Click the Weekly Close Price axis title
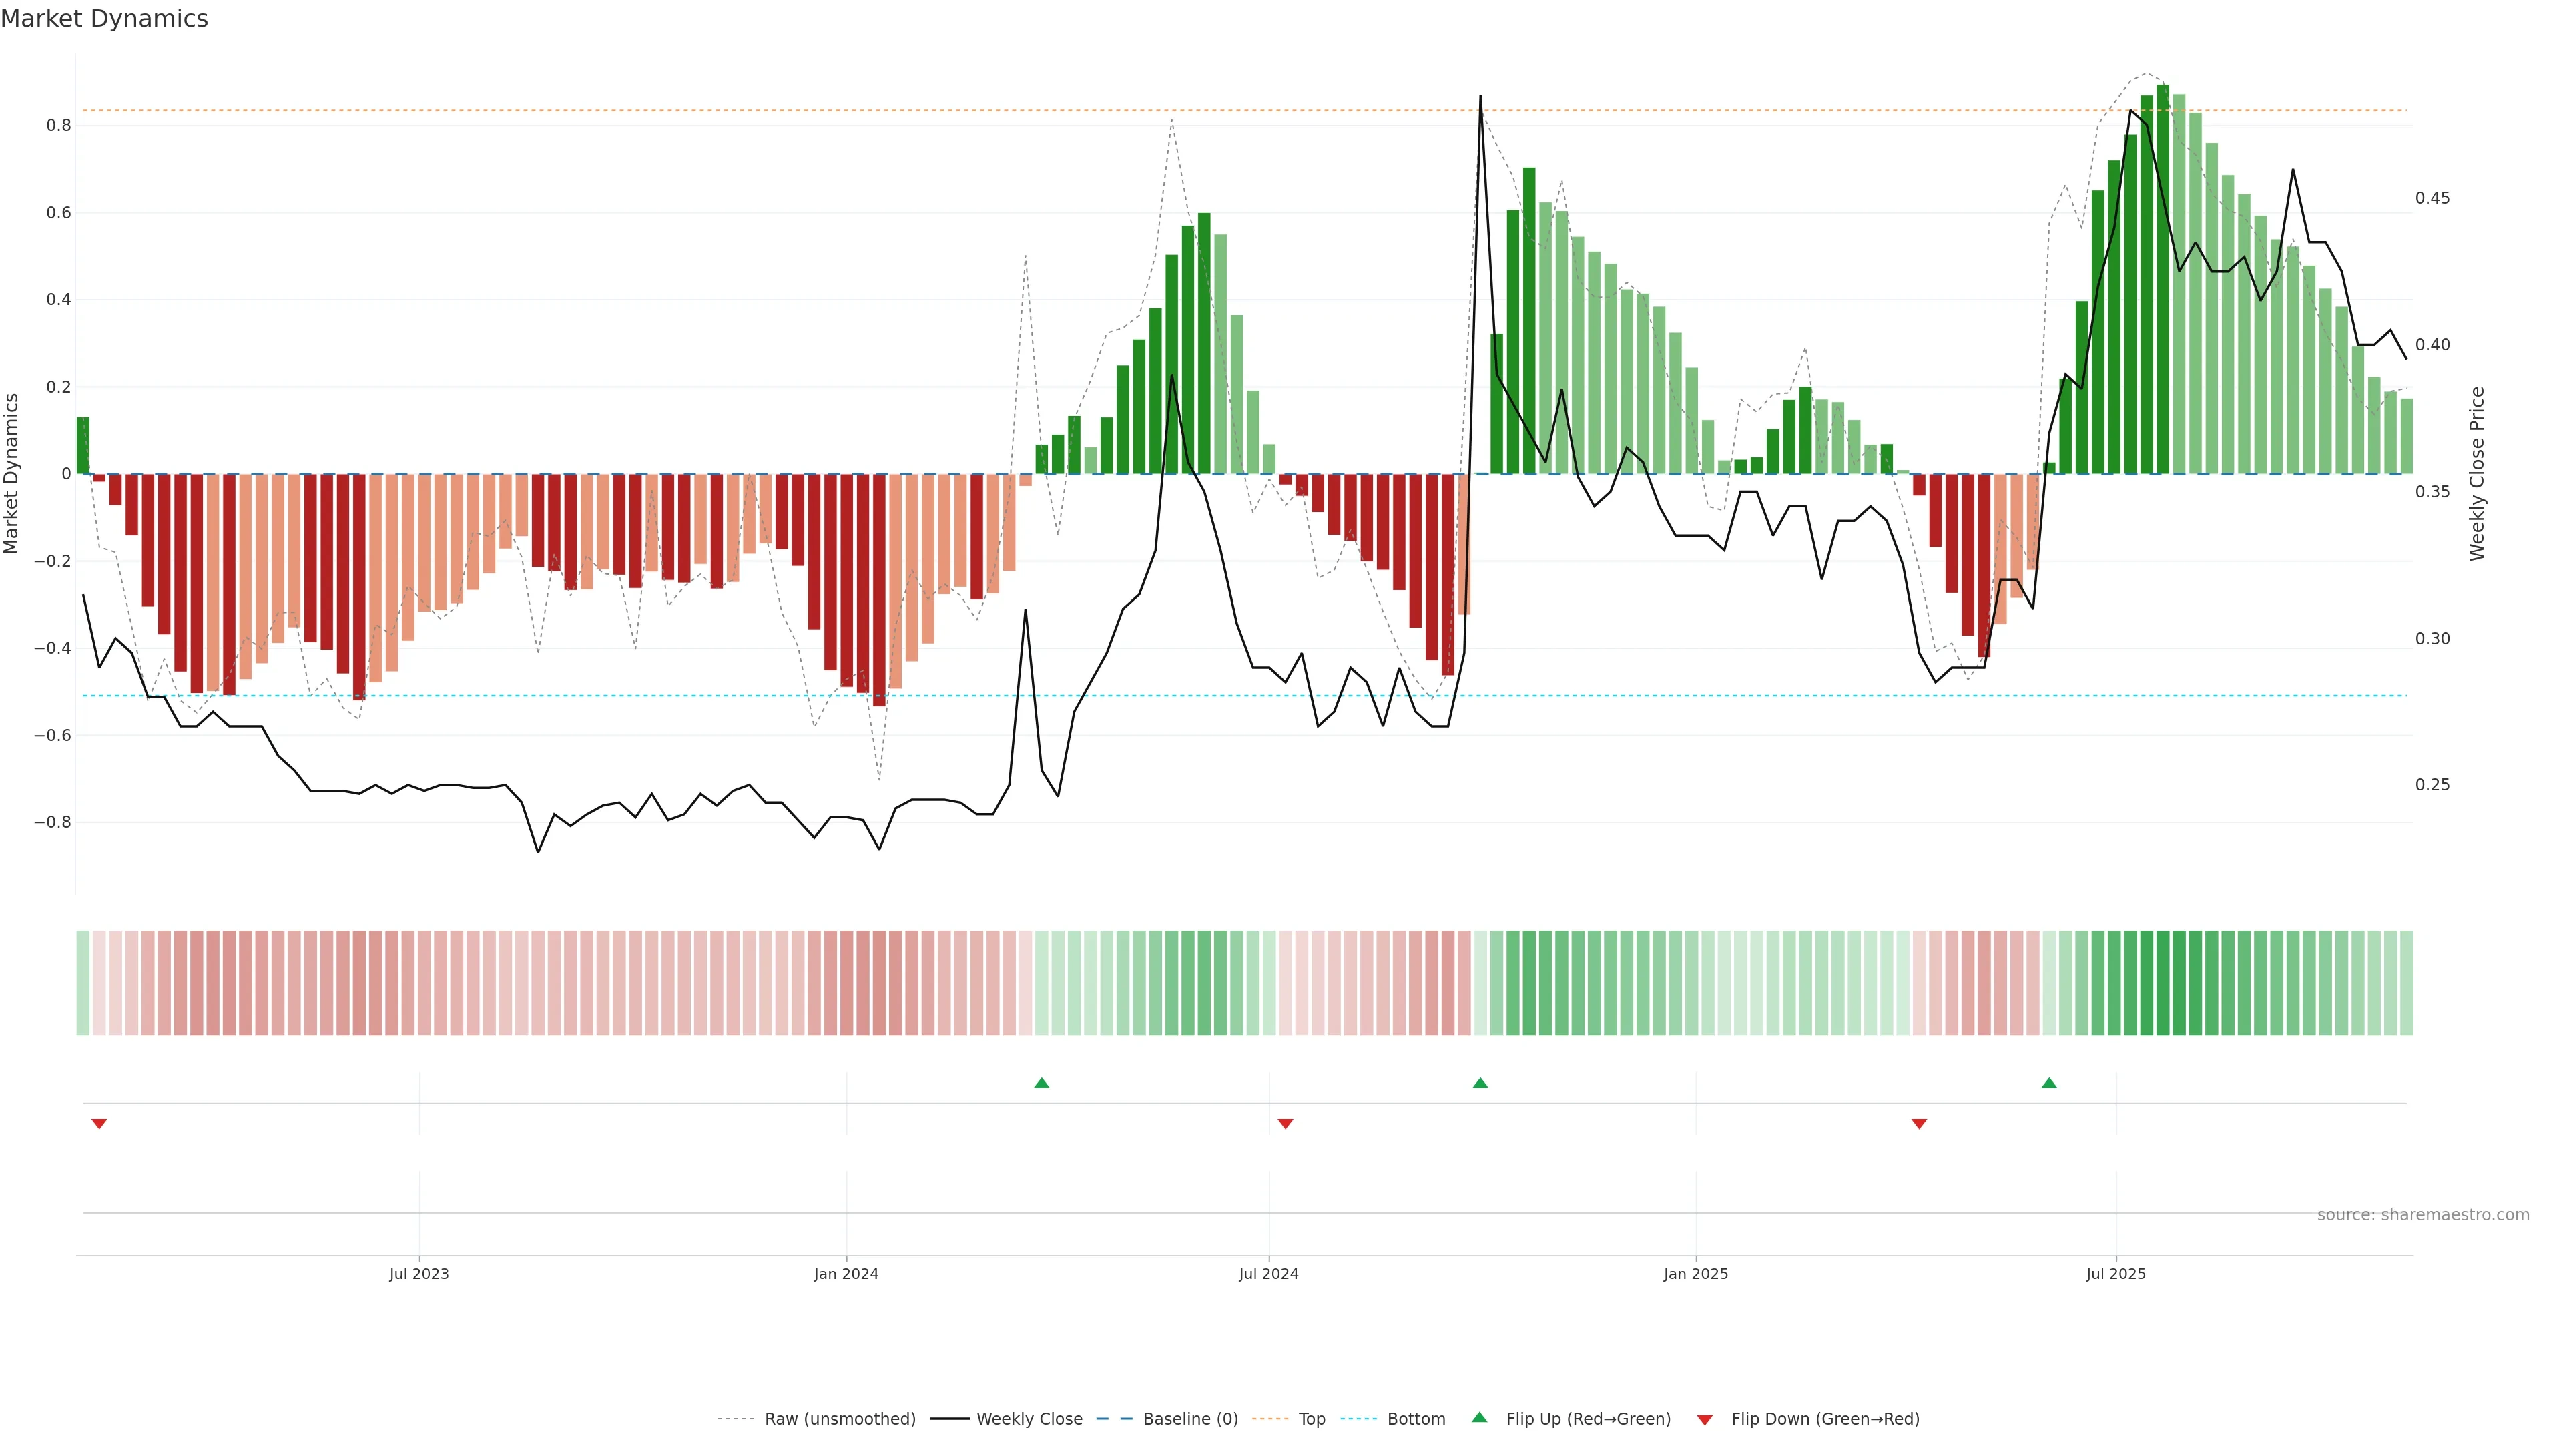 [x=2476, y=474]
